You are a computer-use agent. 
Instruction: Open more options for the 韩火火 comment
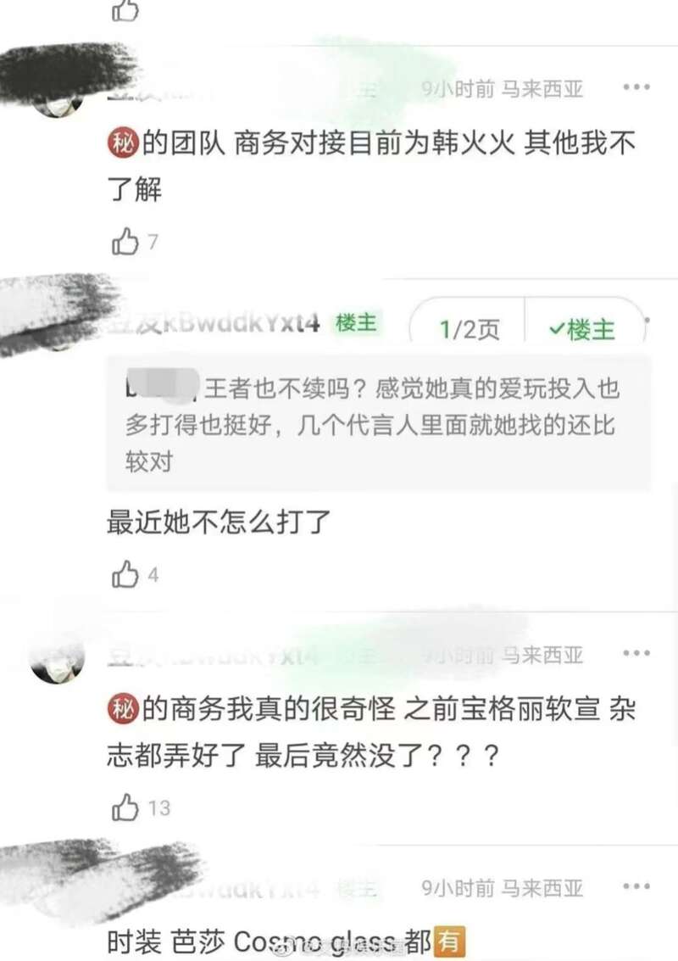(636, 87)
